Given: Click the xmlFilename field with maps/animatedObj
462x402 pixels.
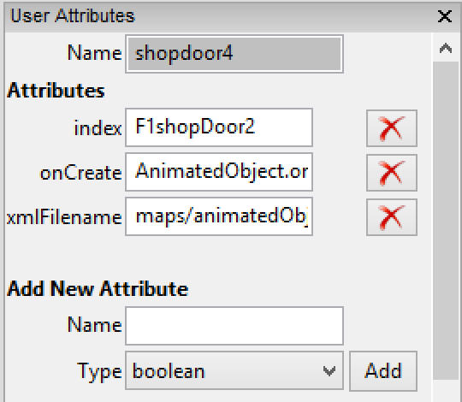Looking at the screenshot, I should [219, 216].
